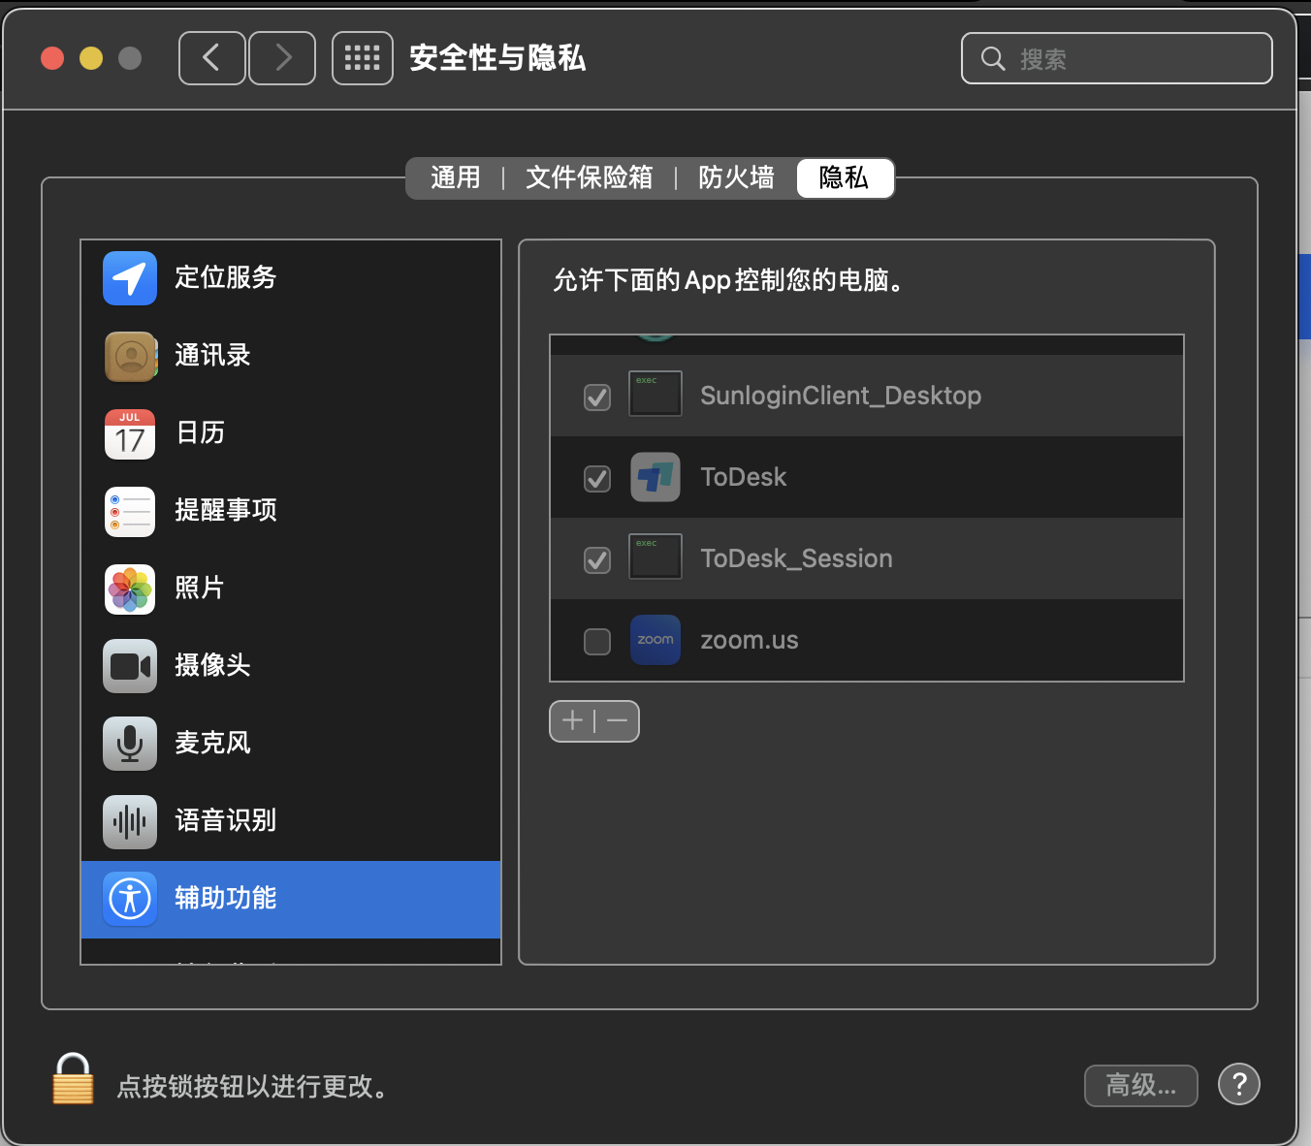Focus the 搜索 search field

1117,58
